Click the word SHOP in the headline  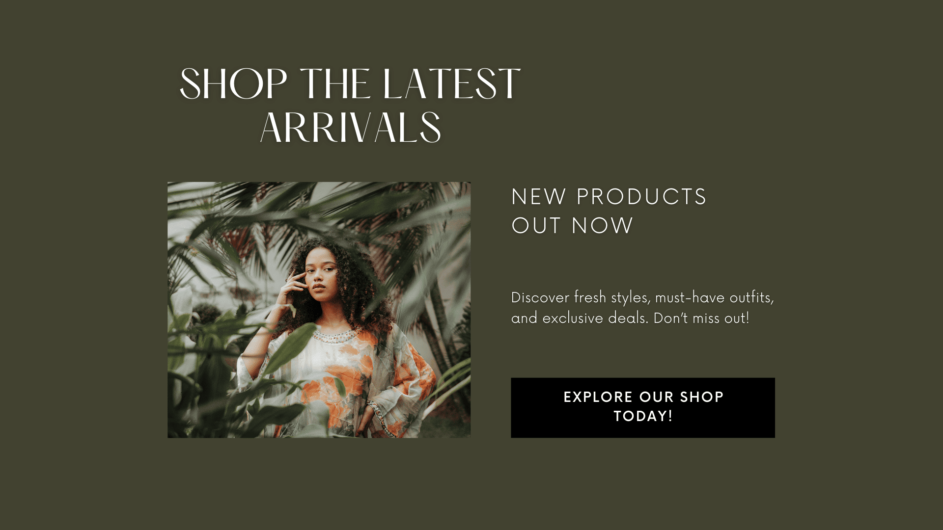[233, 84]
